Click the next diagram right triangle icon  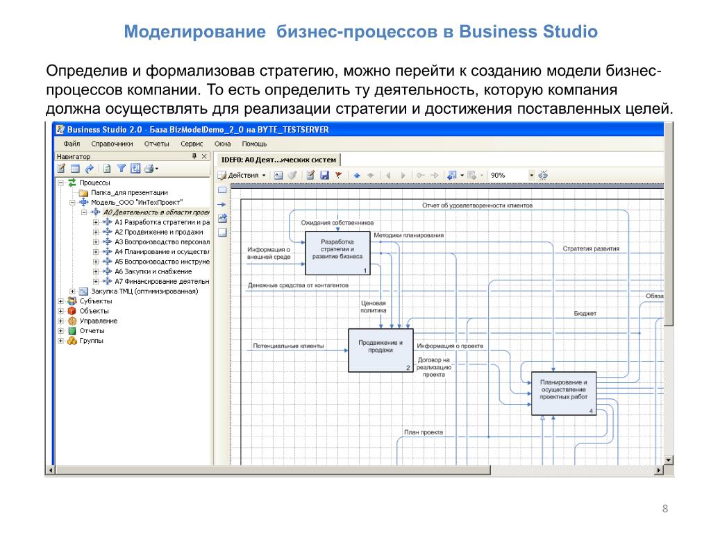click(403, 176)
